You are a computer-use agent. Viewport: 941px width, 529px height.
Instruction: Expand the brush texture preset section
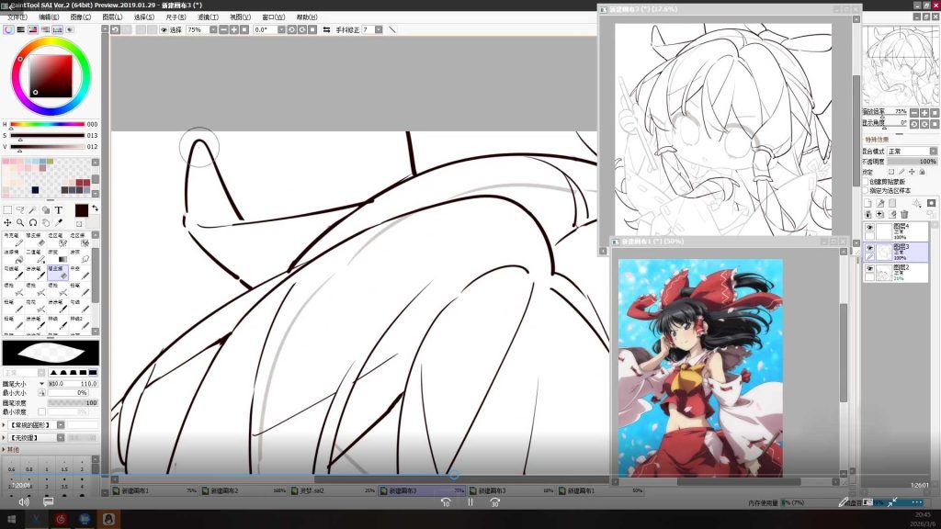click(4, 438)
